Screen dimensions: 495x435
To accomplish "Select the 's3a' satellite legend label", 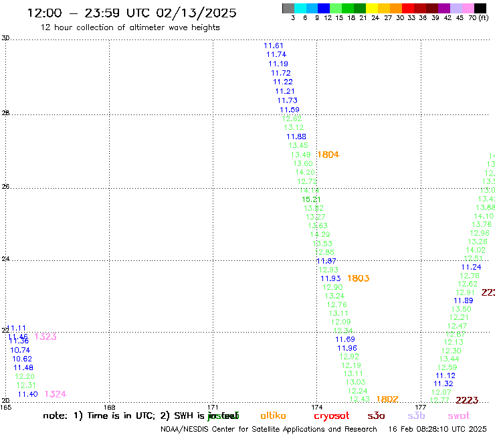I will (376, 416).
